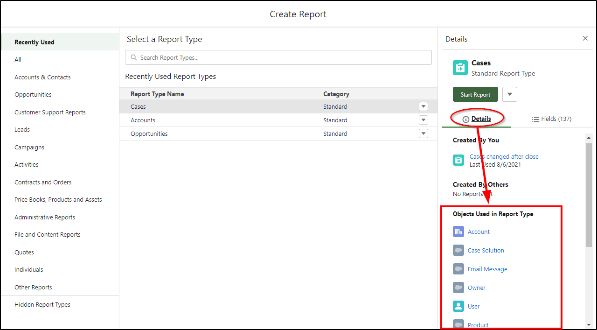This screenshot has height=330, width=597.
Task: Open the dropdown arrow for the Opportunities row
Action: click(x=423, y=133)
